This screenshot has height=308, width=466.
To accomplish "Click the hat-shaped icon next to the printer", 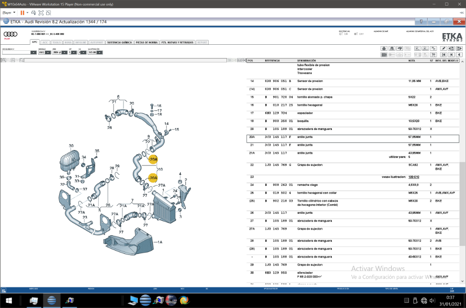I will pyautogui.click(x=392, y=48).
